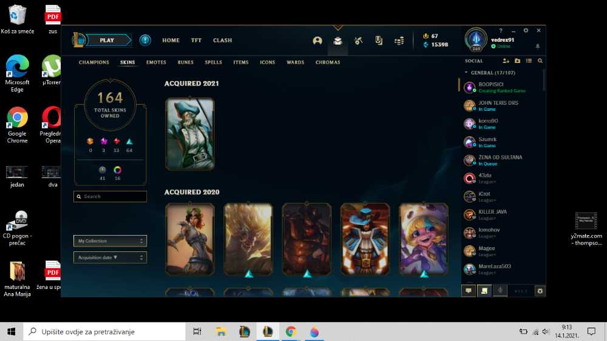The width and height of the screenshot is (607, 341).
Task: Open the Profile icon in top navigation
Action: [x=317, y=41]
